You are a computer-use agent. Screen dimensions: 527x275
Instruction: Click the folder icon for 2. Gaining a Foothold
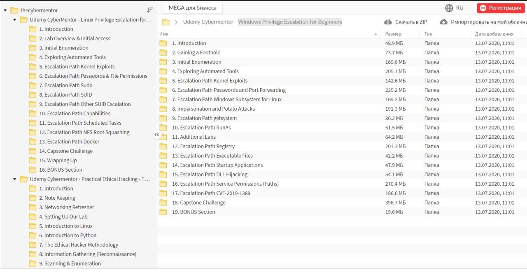[x=163, y=53]
